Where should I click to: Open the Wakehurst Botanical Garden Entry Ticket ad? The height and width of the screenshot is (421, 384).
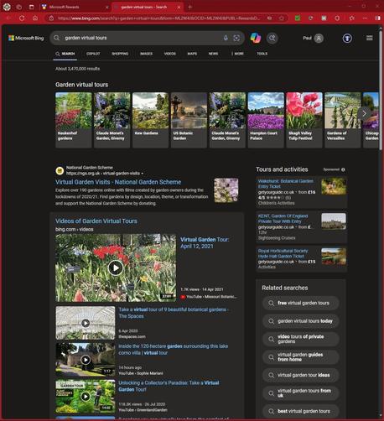286,184
